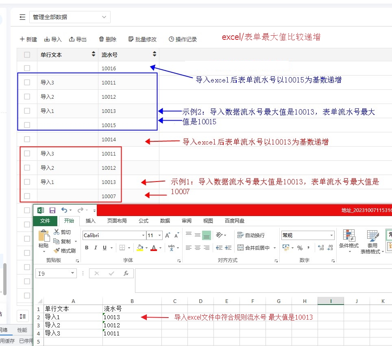Check the checkbox for row with 10014
Screen dimensions: 392x346
pyautogui.click(x=27, y=139)
